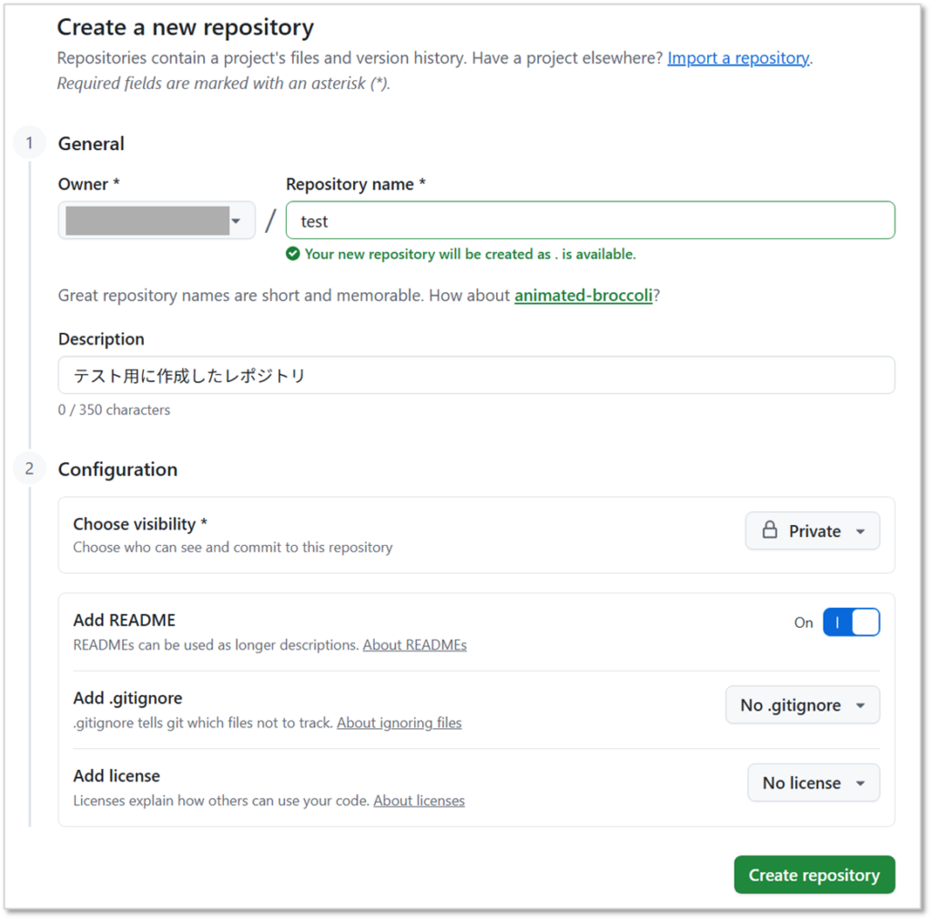Open the About READMEs link
The image size is (932, 920).
point(415,645)
